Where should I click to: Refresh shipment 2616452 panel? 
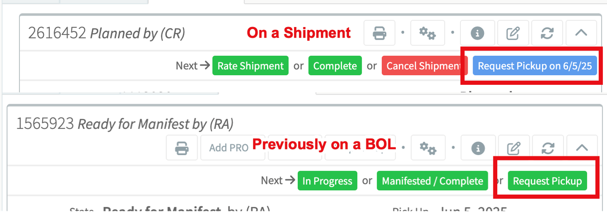click(547, 33)
